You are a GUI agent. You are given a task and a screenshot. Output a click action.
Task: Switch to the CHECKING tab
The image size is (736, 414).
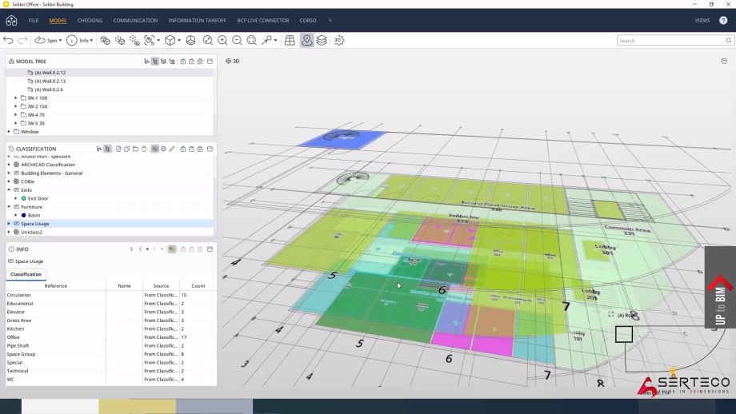90,21
